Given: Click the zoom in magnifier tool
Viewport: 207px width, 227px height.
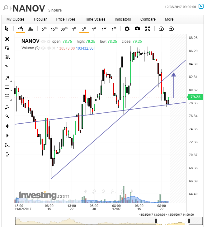Looking at the screenshot, I should click(x=7, y=107).
